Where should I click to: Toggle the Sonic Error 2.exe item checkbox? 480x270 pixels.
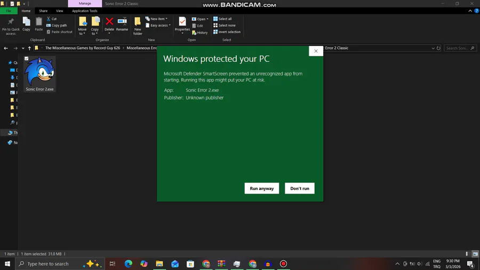[x=27, y=59]
